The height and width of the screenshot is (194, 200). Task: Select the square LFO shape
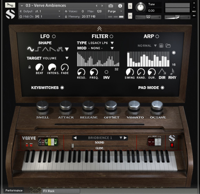coord(38,49)
